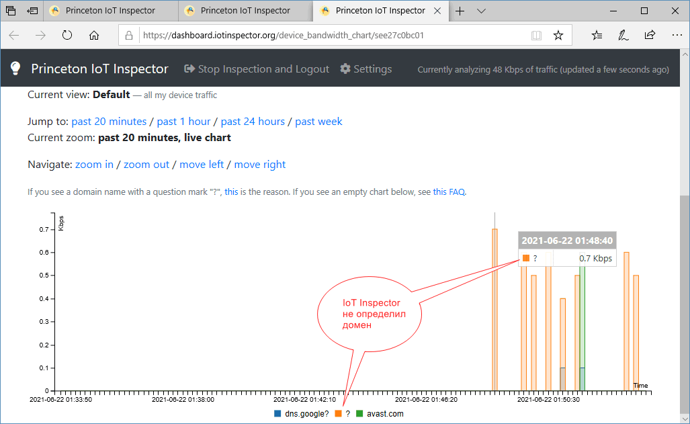This screenshot has width=690, height=424.
Task: Click Stop Inspection and Logout
Action: [x=257, y=69]
